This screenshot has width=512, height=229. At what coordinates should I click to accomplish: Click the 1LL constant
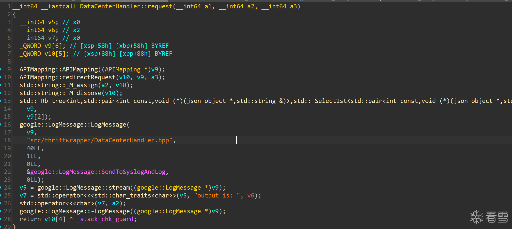pos(32,156)
